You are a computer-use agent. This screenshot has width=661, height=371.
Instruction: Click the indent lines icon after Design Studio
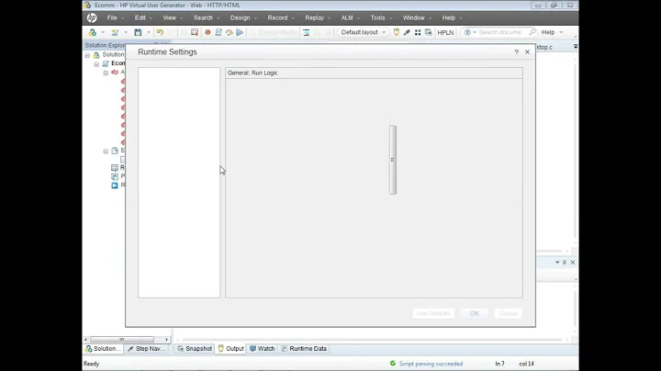[x=306, y=32]
